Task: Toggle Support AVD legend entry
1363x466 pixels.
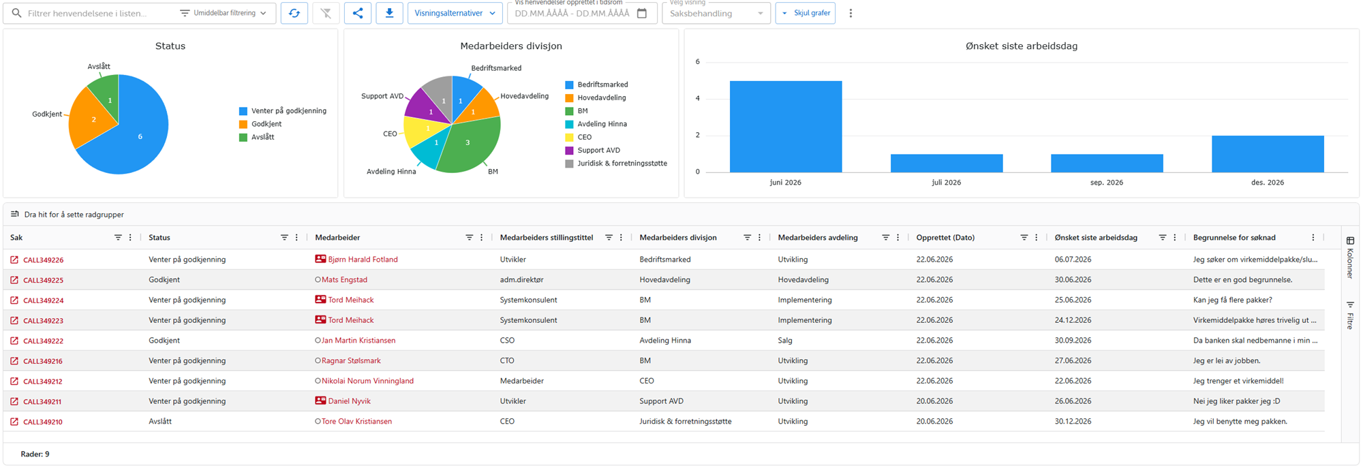Action: (593, 150)
